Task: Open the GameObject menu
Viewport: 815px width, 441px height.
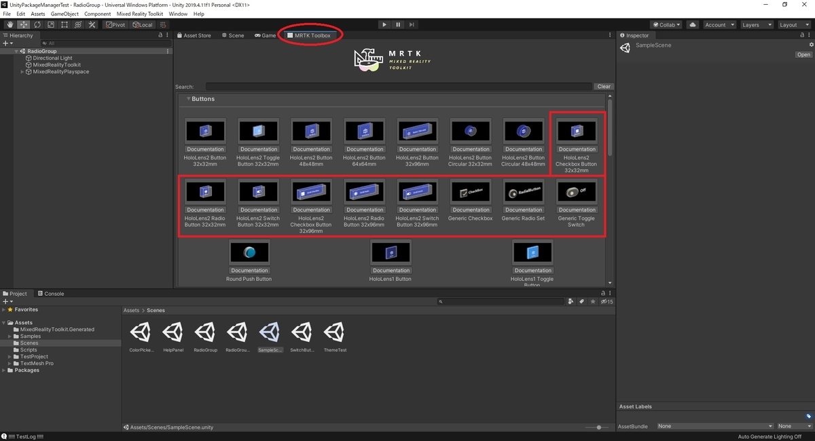Action: 65,14
